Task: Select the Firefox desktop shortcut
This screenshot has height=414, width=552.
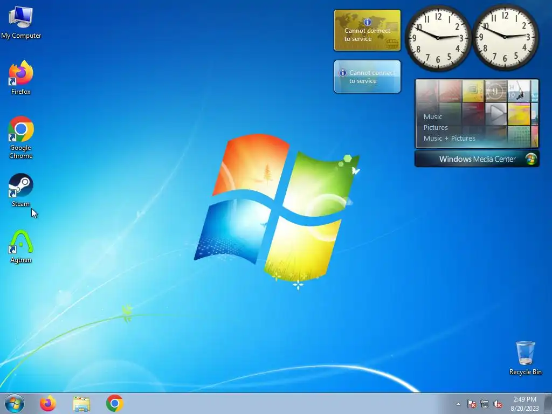Action: [x=21, y=78]
